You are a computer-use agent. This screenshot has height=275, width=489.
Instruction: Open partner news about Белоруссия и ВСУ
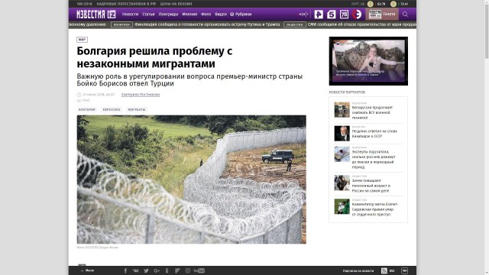(x=372, y=112)
